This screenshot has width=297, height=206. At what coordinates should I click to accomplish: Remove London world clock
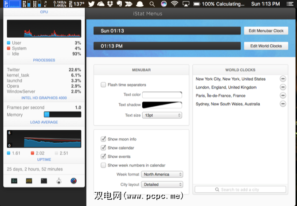pos(283,87)
